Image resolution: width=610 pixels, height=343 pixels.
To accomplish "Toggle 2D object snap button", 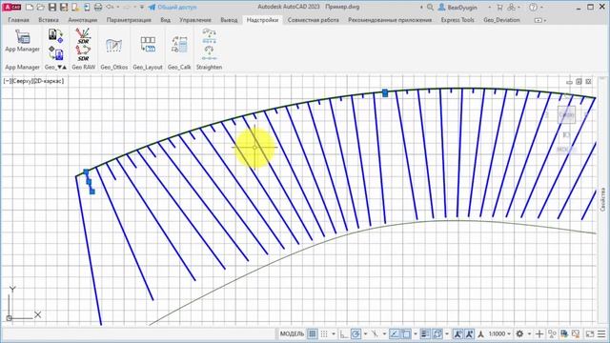I will [405, 333].
